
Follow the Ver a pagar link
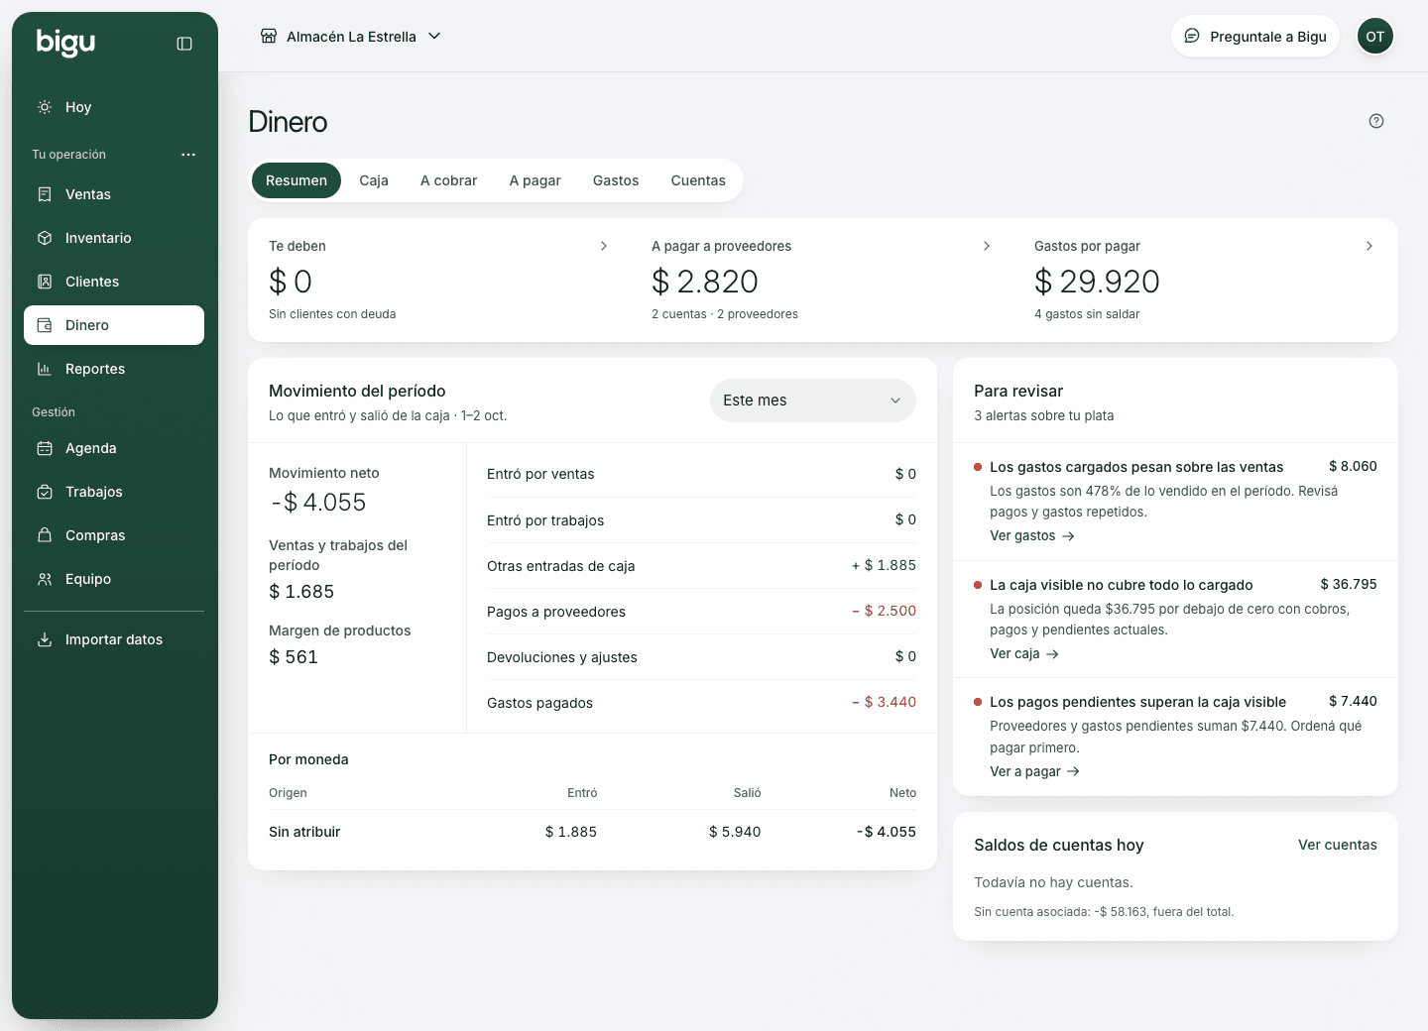pos(1035,772)
